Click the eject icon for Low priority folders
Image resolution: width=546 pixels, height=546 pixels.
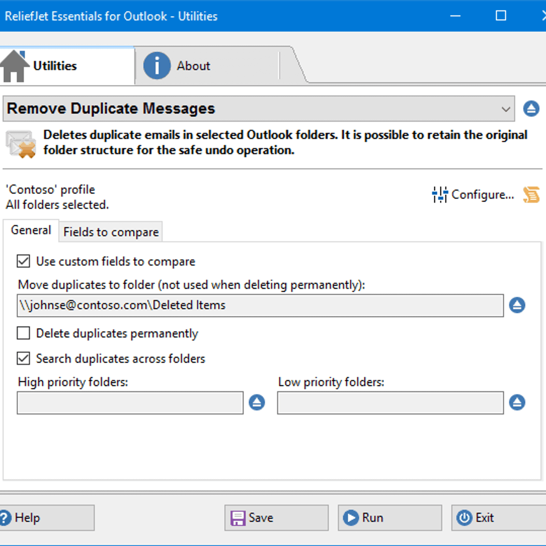(517, 402)
